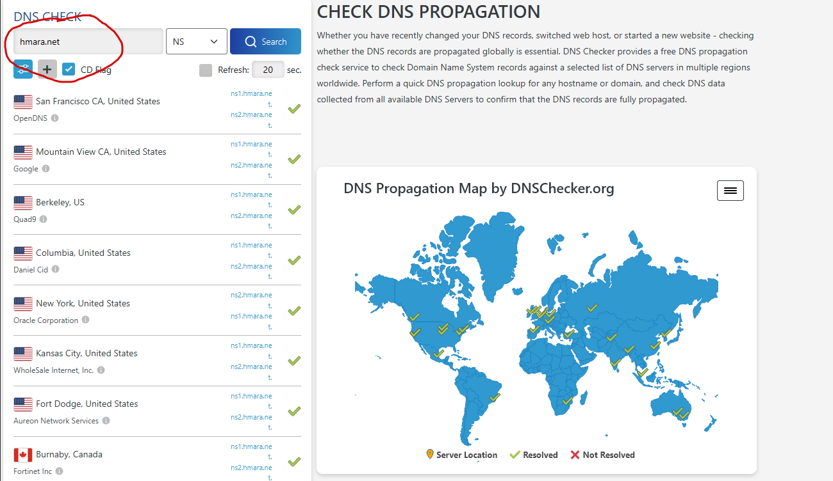Open the blue settings sliders icon
This screenshot has height=481, width=833.
tap(23, 69)
